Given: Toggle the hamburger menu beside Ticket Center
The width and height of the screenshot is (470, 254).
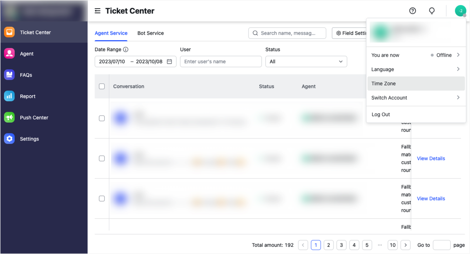Looking at the screenshot, I should click(x=97, y=11).
